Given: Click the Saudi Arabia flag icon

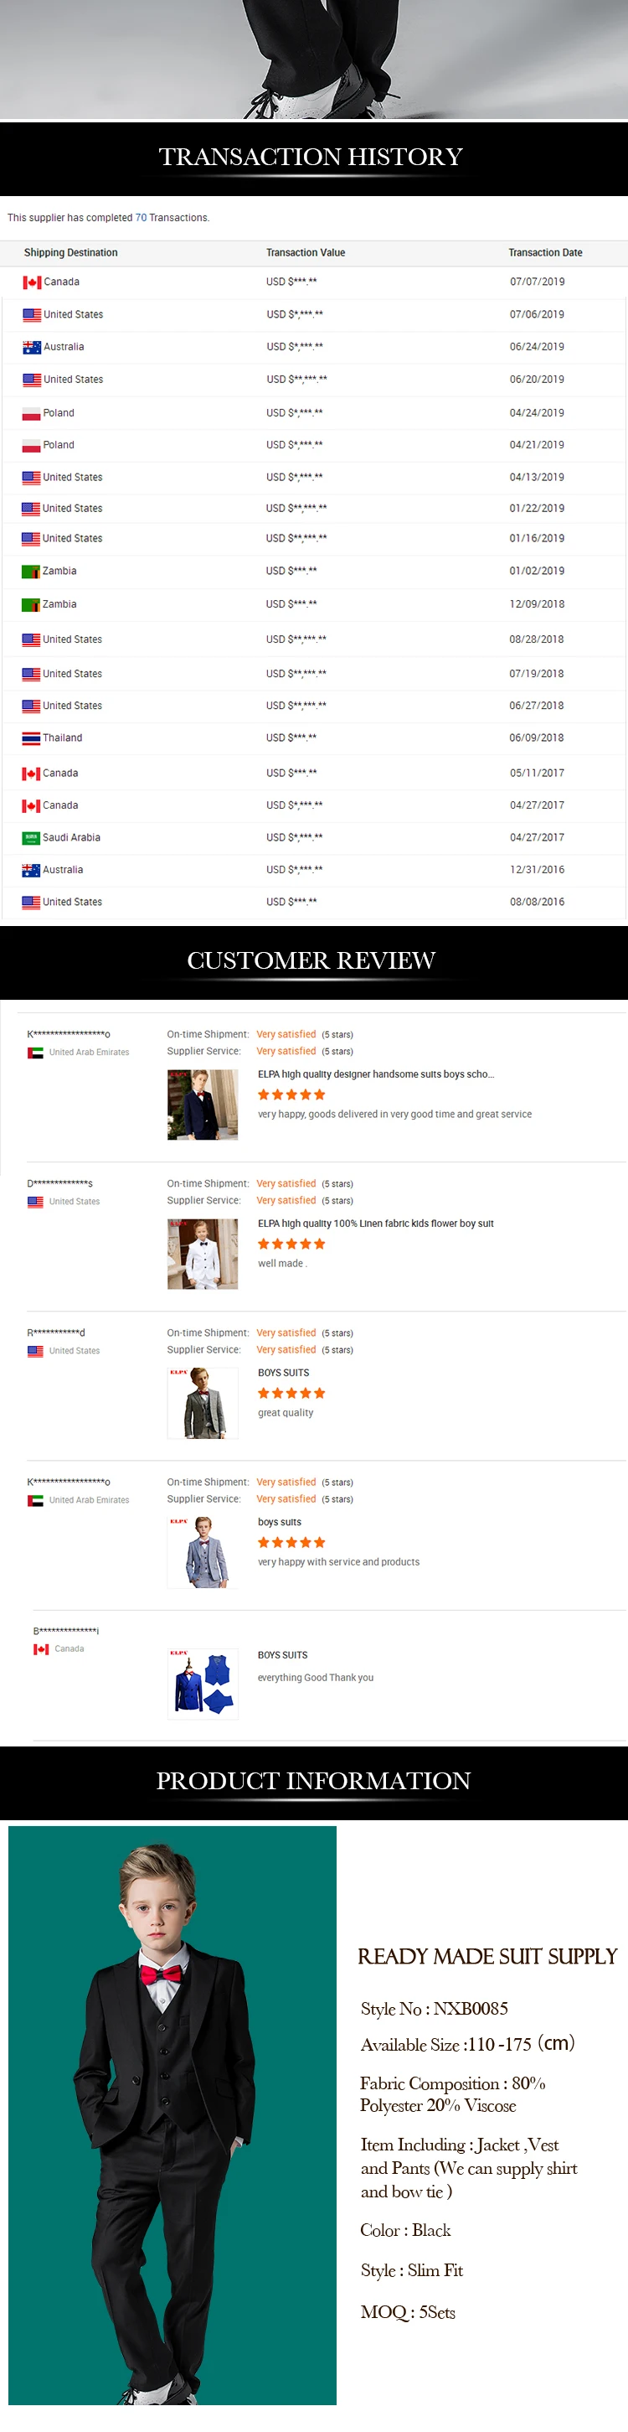Looking at the screenshot, I should point(31,837).
